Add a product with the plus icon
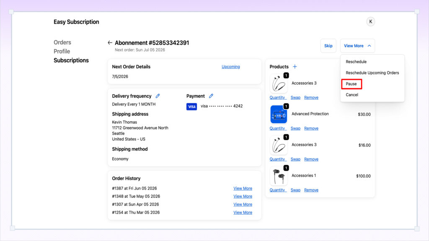Image resolution: width=429 pixels, height=241 pixels. (x=295, y=67)
